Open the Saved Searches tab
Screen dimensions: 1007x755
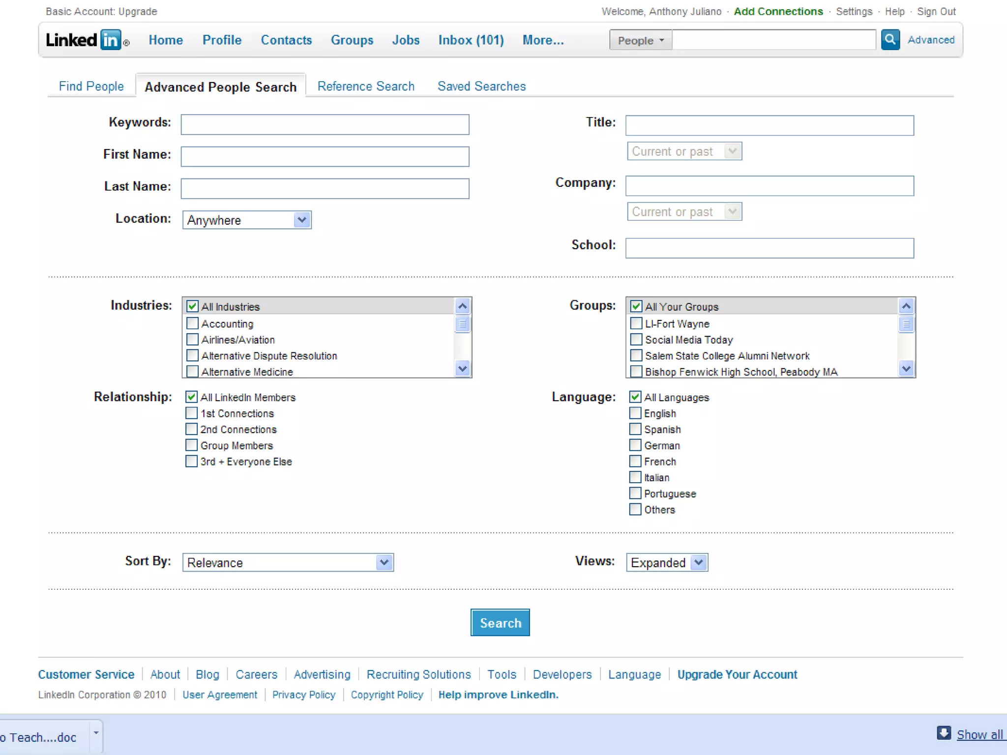(481, 87)
